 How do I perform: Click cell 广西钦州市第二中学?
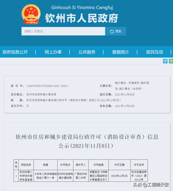pos(81,176)
